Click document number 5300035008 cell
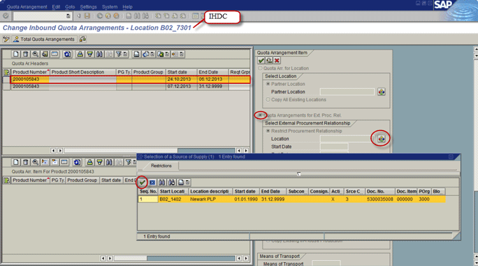 pos(380,199)
